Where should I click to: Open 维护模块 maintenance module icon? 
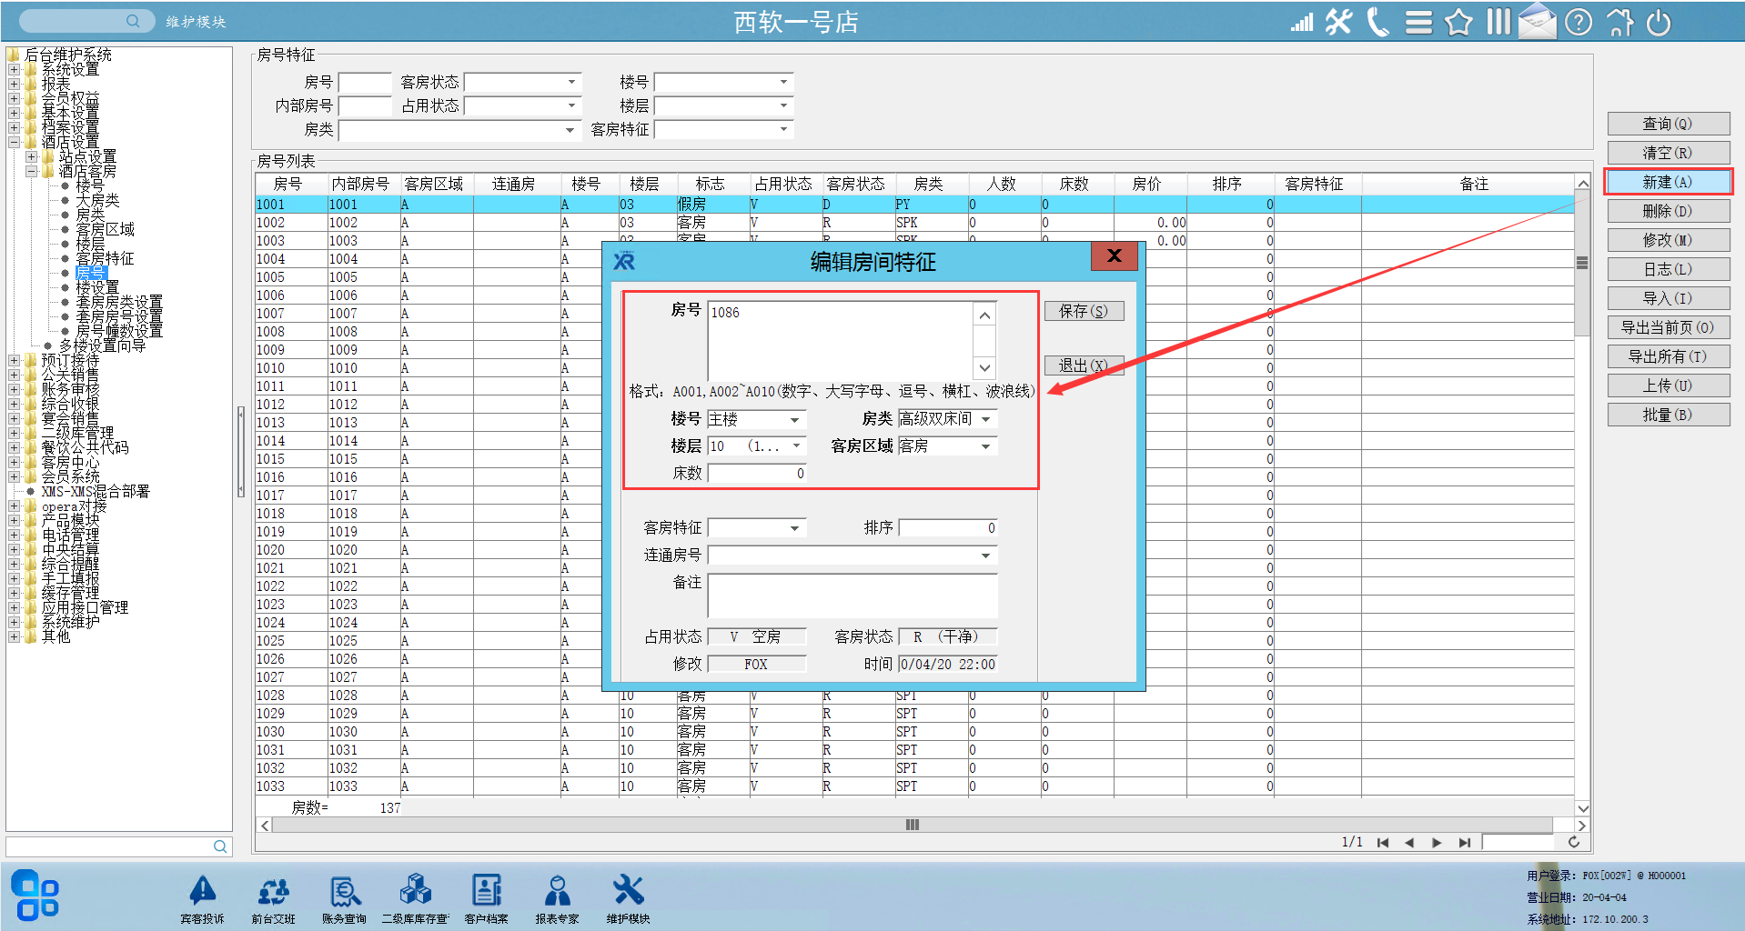[628, 899]
